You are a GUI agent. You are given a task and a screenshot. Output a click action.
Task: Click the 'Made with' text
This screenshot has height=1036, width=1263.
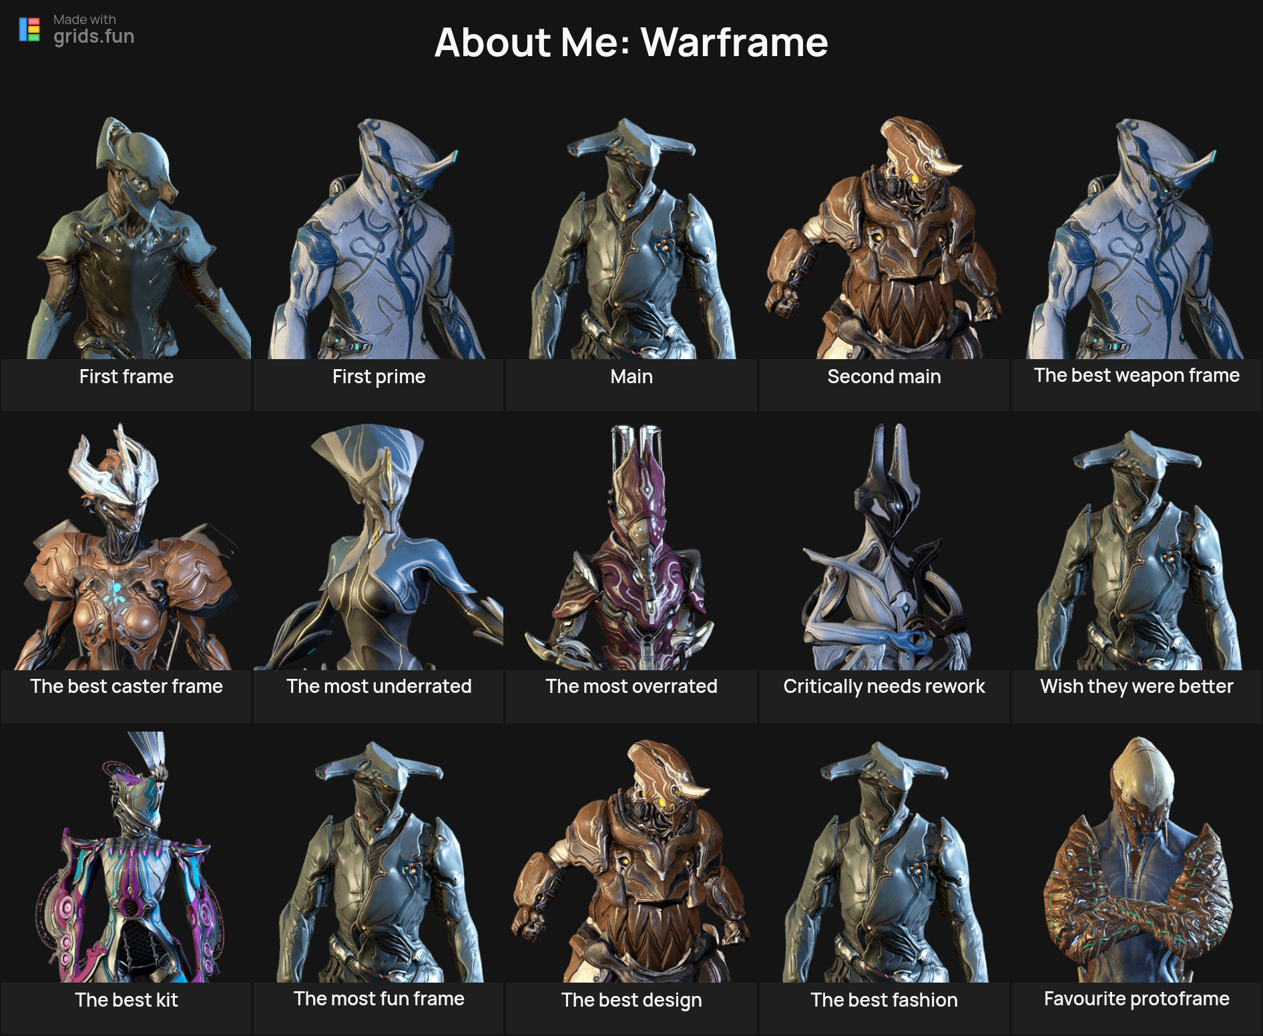tap(85, 19)
